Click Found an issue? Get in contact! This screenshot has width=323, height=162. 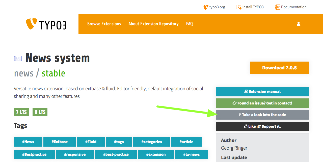[262, 103]
